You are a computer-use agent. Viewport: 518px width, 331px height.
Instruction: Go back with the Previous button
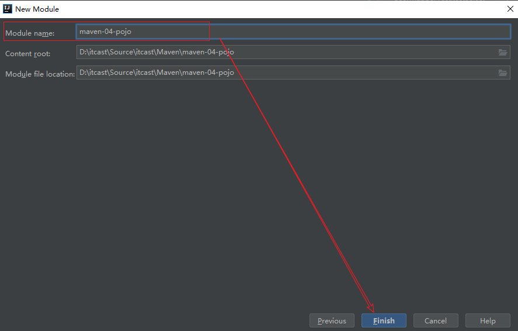click(332, 320)
